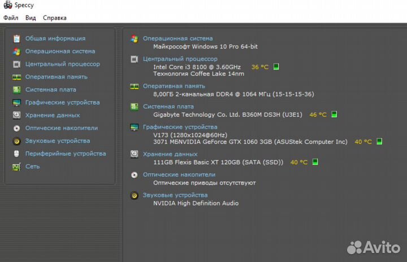
Task: Select Оптические накопители in the sidebar
Action: pos(61,128)
